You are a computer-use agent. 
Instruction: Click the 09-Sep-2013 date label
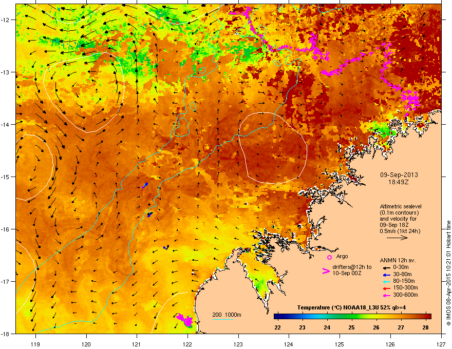point(399,175)
